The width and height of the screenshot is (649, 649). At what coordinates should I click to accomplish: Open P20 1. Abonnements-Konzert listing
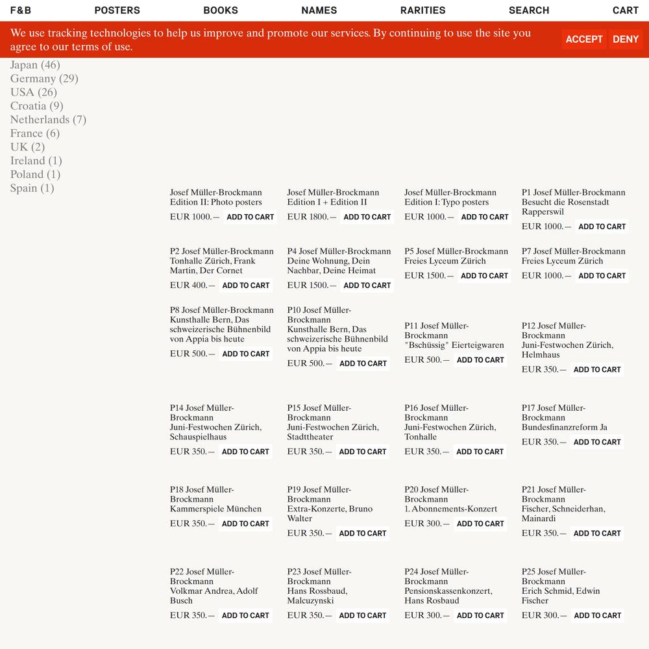point(451,499)
